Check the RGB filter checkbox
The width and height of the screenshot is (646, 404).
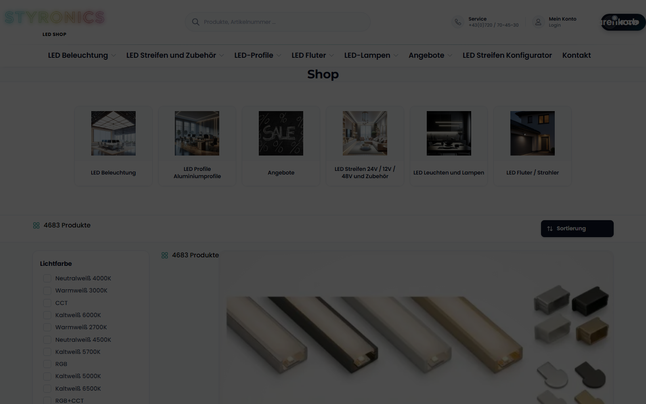coord(47,364)
